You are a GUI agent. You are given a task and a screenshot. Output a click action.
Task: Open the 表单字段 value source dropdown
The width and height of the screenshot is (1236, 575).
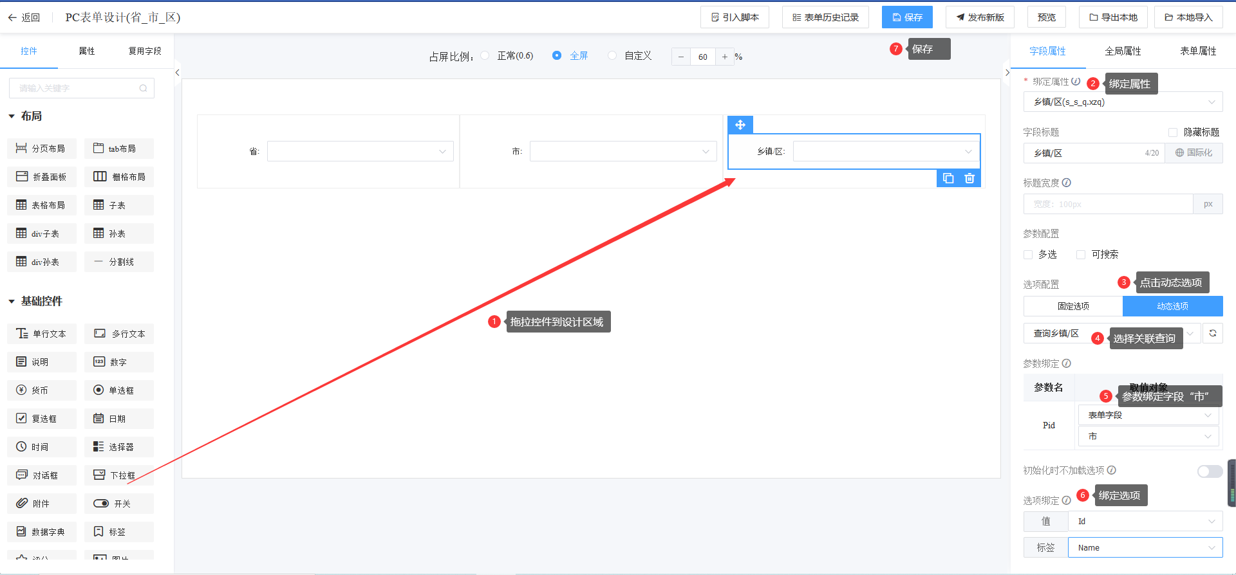(x=1149, y=415)
